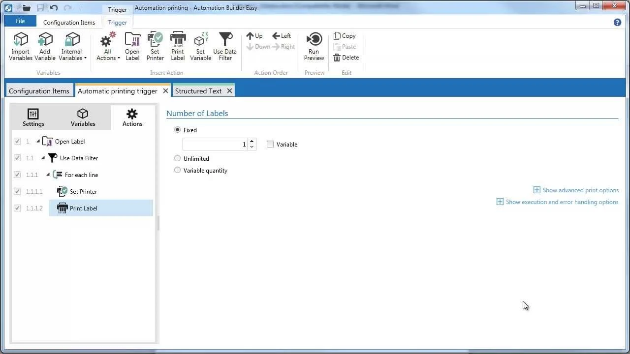Open the File menu

pos(20,21)
